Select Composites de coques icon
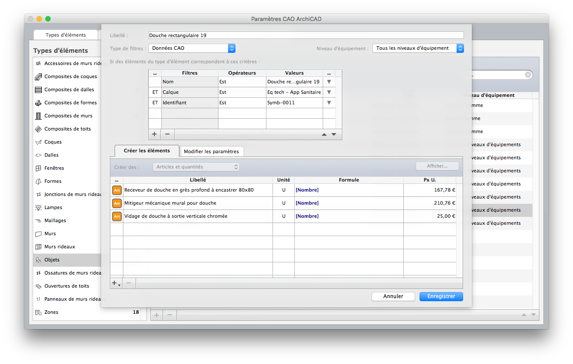The width and height of the screenshot is (573, 364). tap(38, 76)
